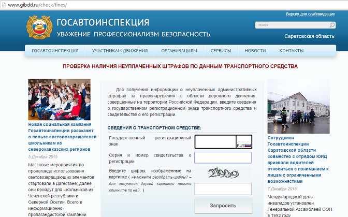Open the ГОСАВТОИНСПЕКЦИЯ menu item
The width and height of the screenshot is (348, 217).
55,51
